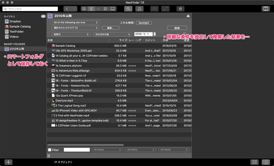Open the last All Items filter dropdown
The height and width of the screenshot is (166, 274).
(x=174, y=150)
